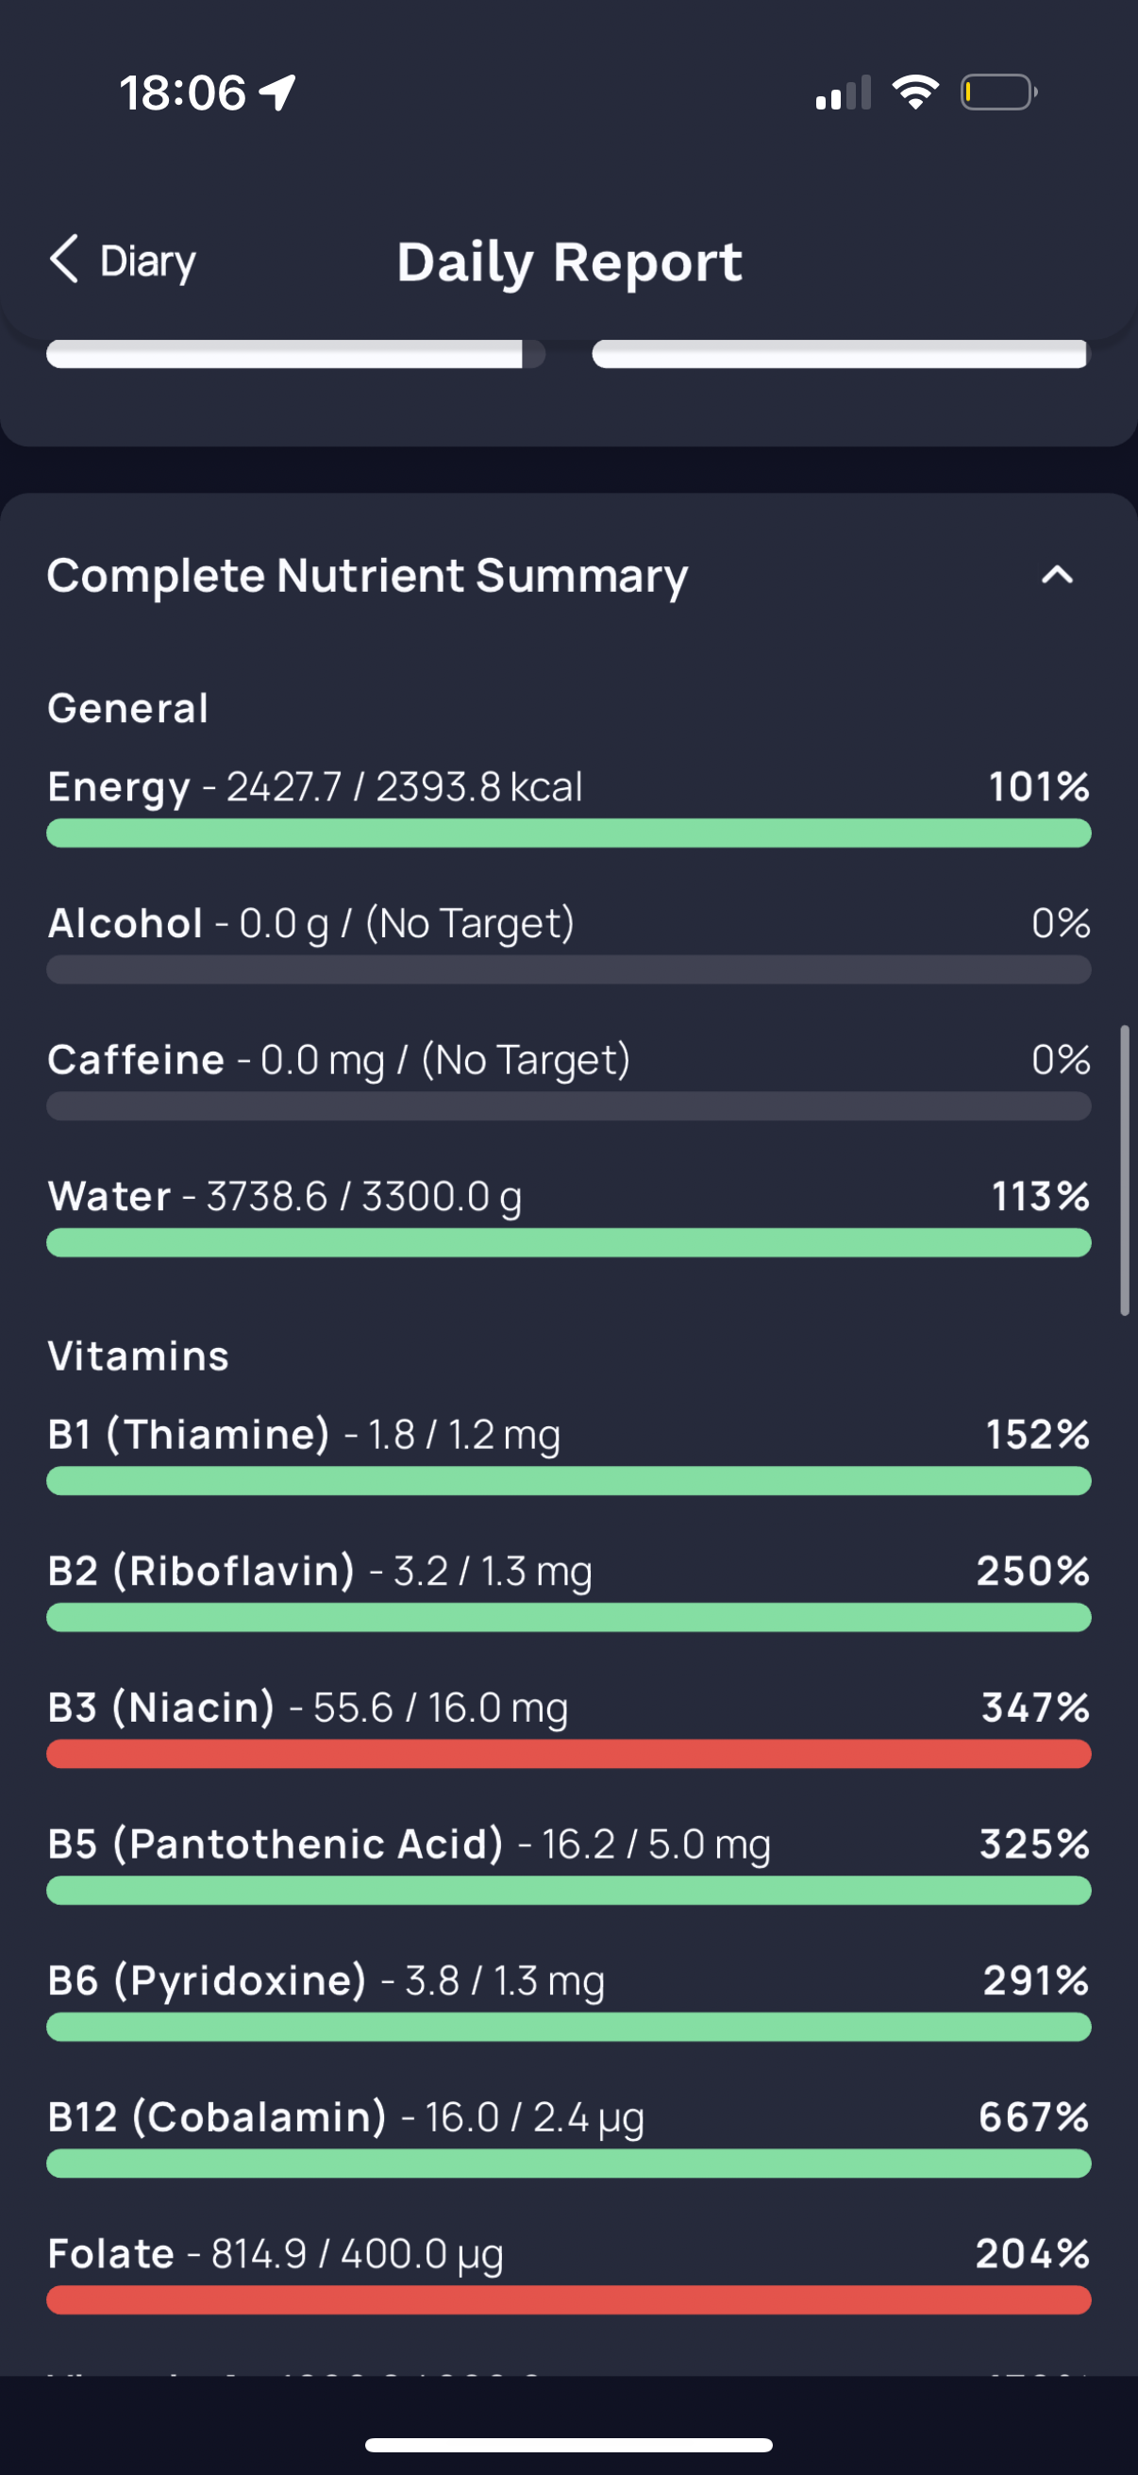Tap the red B3 (Niacin) progress bar
Screen dimensions: 1138x2475
(568, 1754)
